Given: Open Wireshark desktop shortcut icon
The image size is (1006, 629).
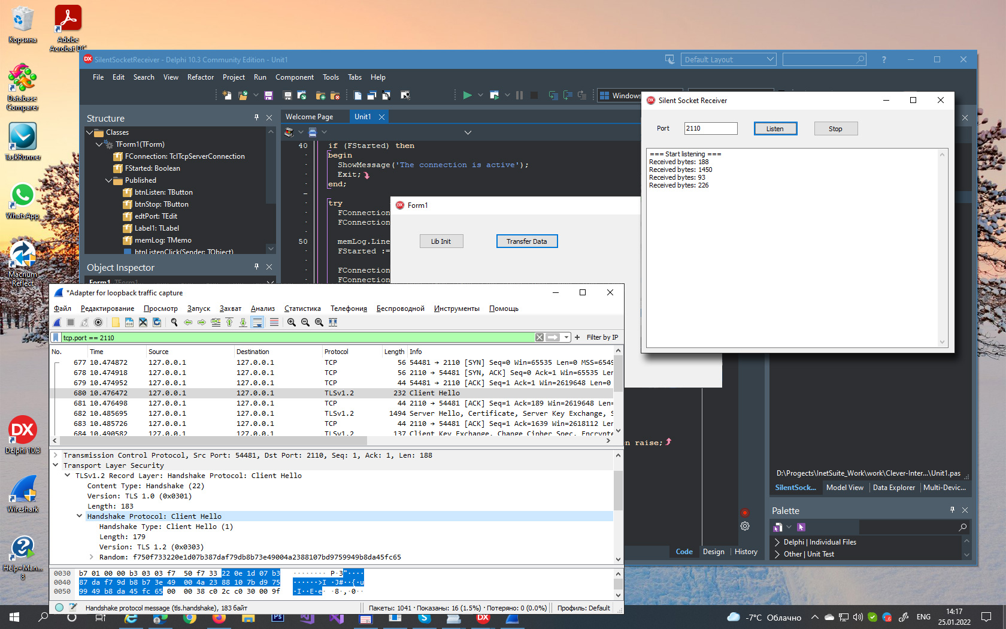Looking at the screenshot, I should (x=23, y=494).
